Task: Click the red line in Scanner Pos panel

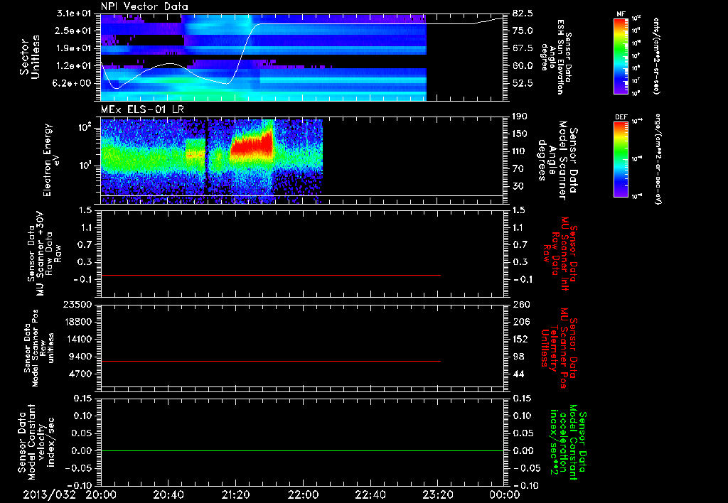Action: (270, 361)
